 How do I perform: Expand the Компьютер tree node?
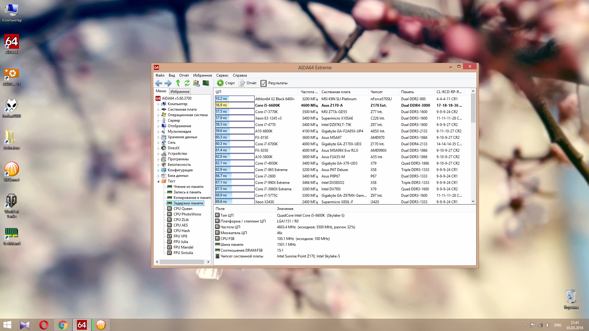[x=159, y=104]
